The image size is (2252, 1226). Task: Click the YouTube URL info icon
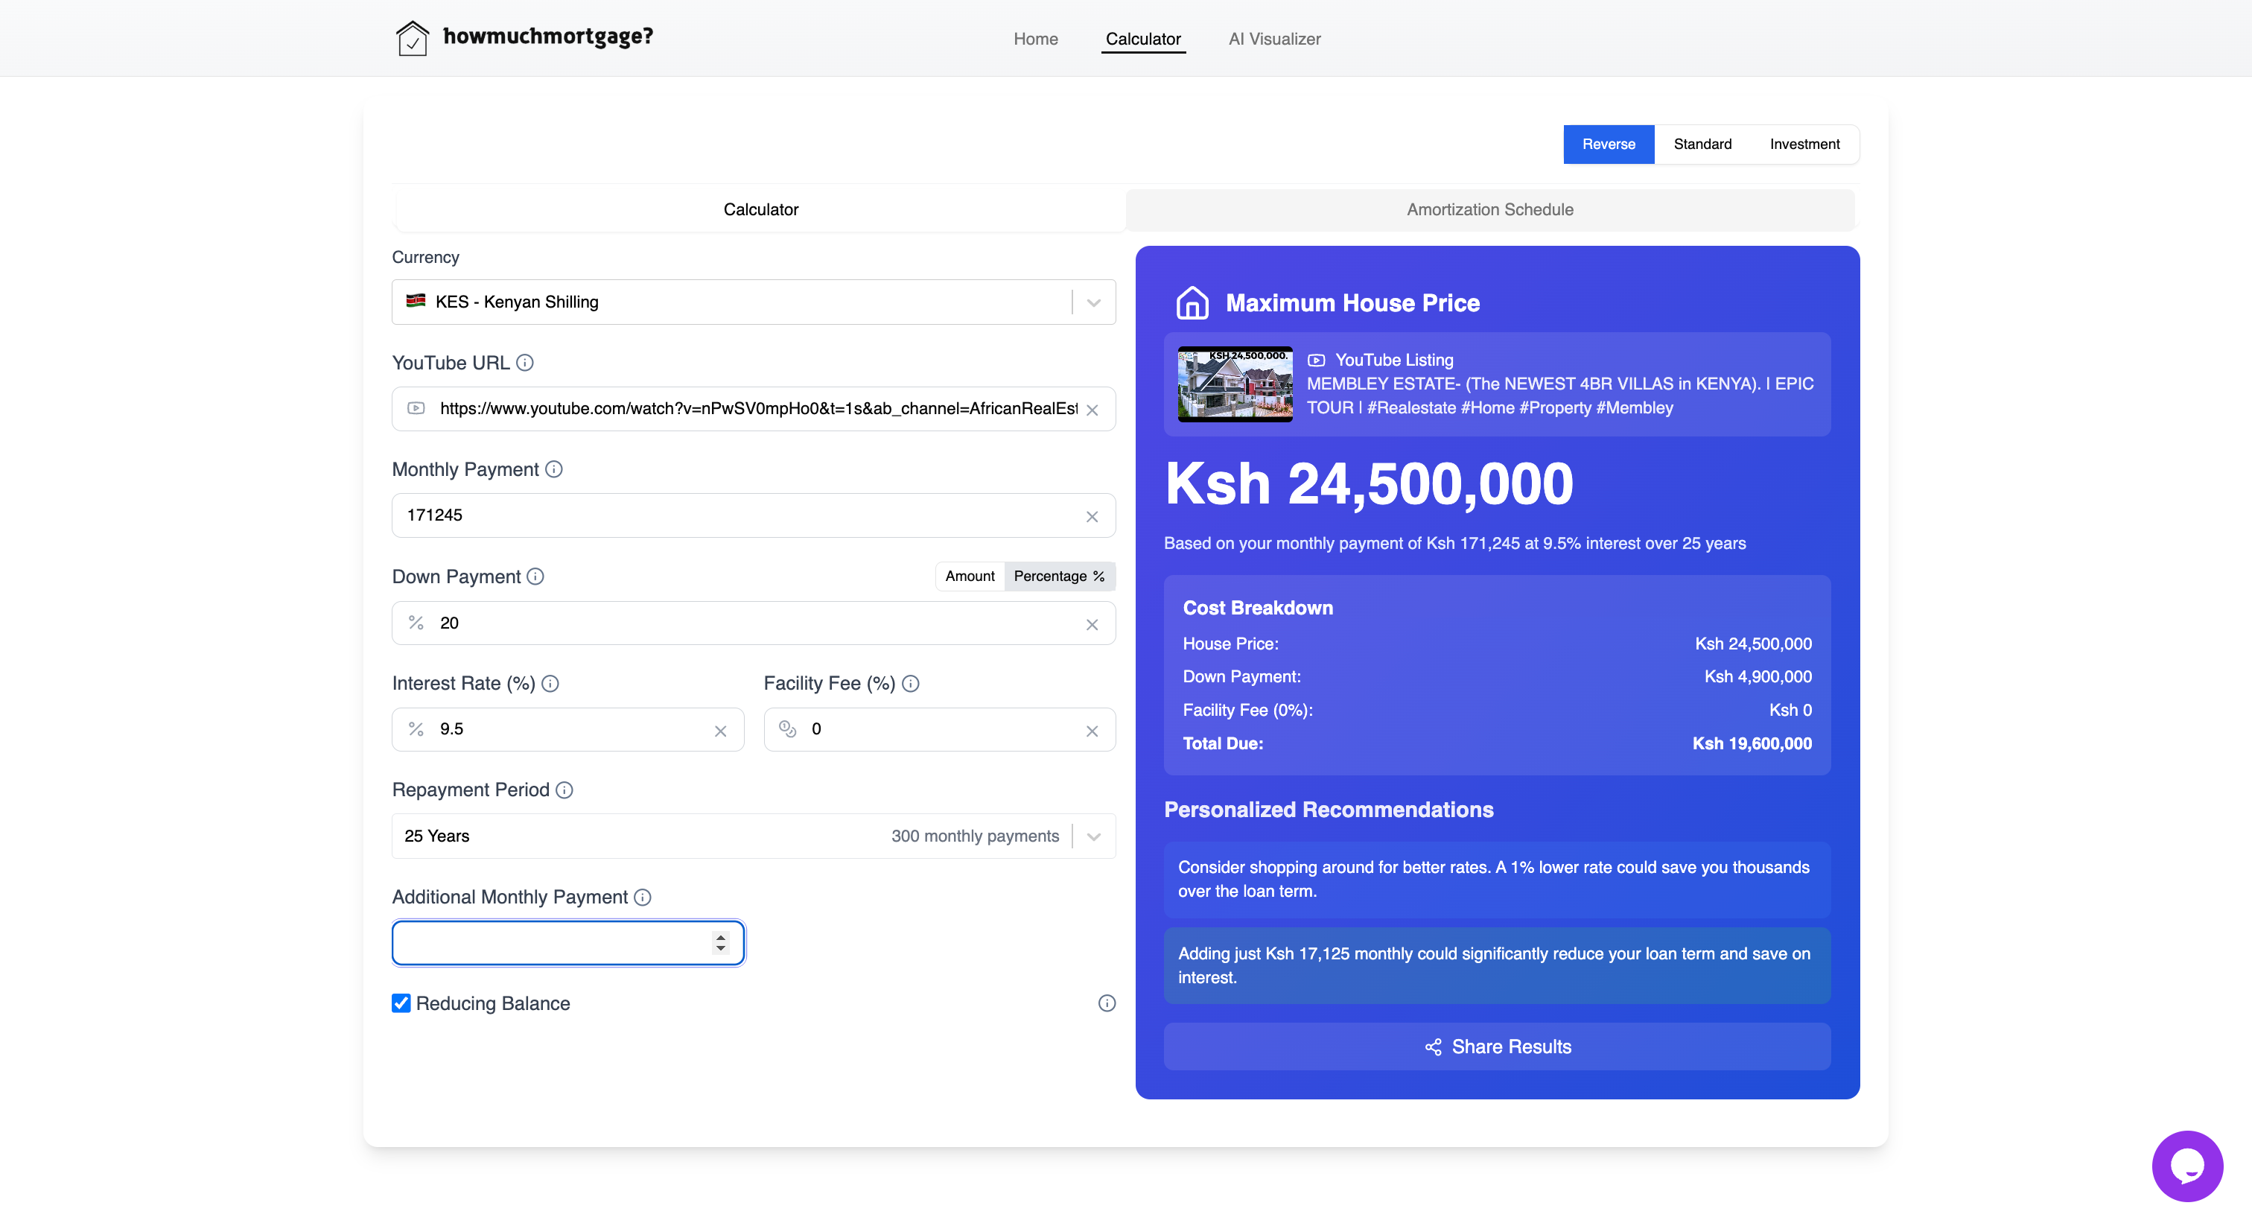524,363
